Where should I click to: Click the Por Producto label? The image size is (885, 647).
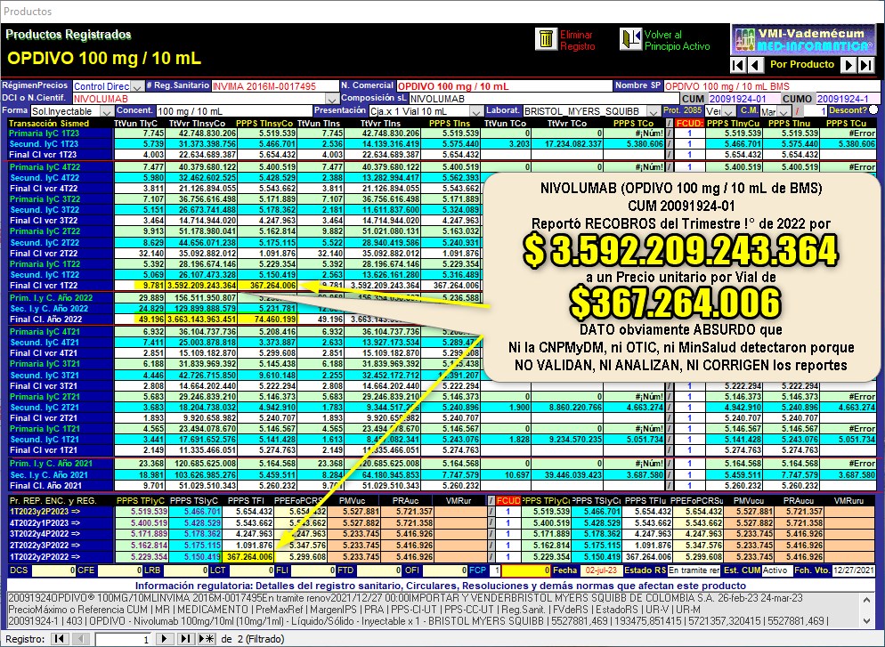[802, 64]
